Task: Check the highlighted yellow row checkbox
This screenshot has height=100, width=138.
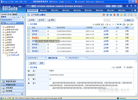Action: (29, 38)
